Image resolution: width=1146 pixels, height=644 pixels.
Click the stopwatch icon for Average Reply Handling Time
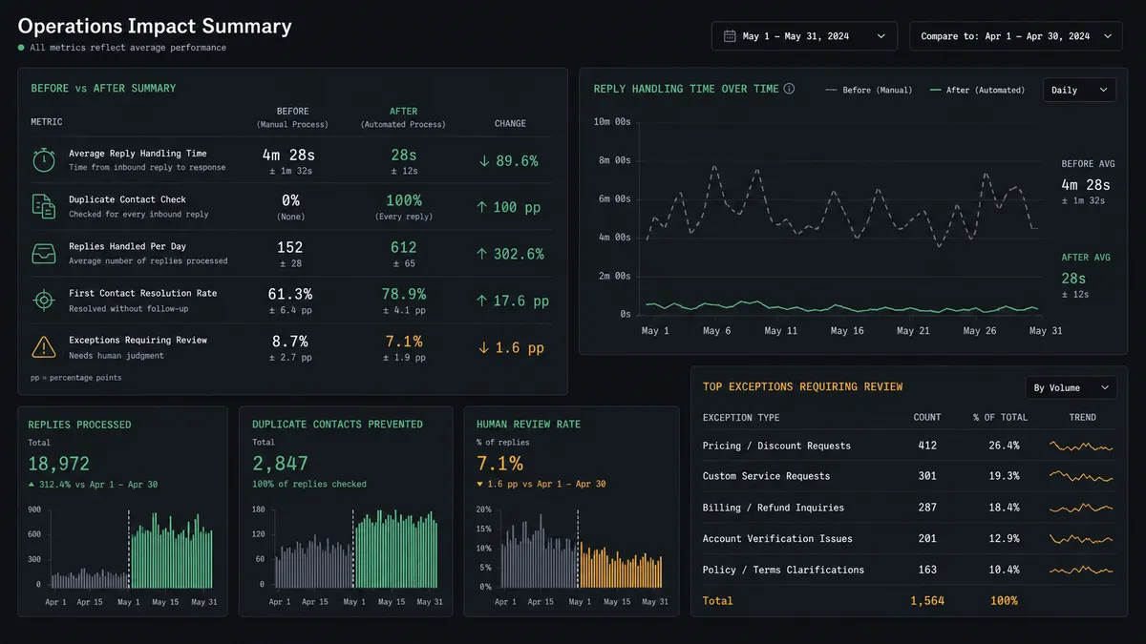(44, 159)
